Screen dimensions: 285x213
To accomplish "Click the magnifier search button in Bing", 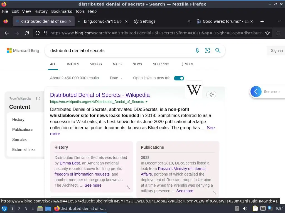I will point(218,50).
